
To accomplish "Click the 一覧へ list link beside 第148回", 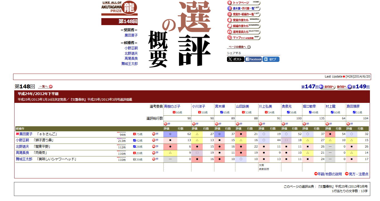I will click(45, 87).
